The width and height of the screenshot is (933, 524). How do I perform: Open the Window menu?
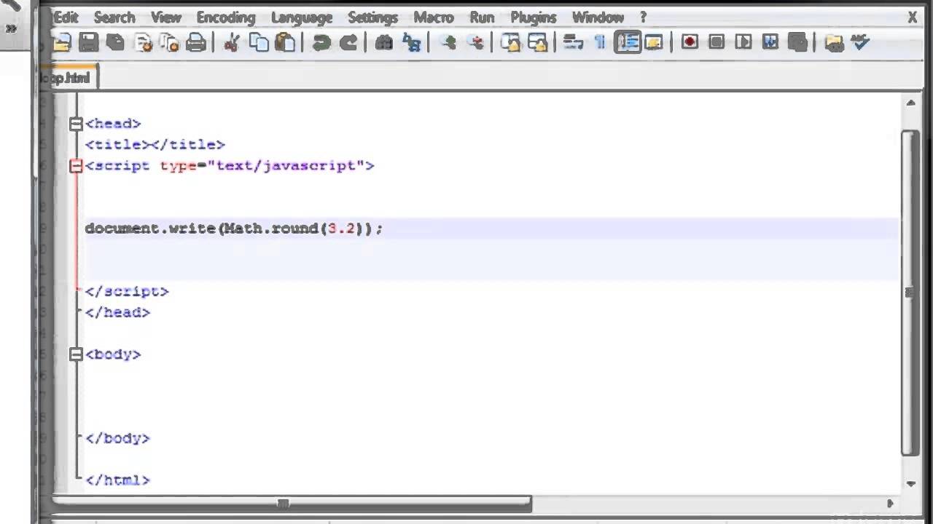pyautogui.click(x=598, y=17)
